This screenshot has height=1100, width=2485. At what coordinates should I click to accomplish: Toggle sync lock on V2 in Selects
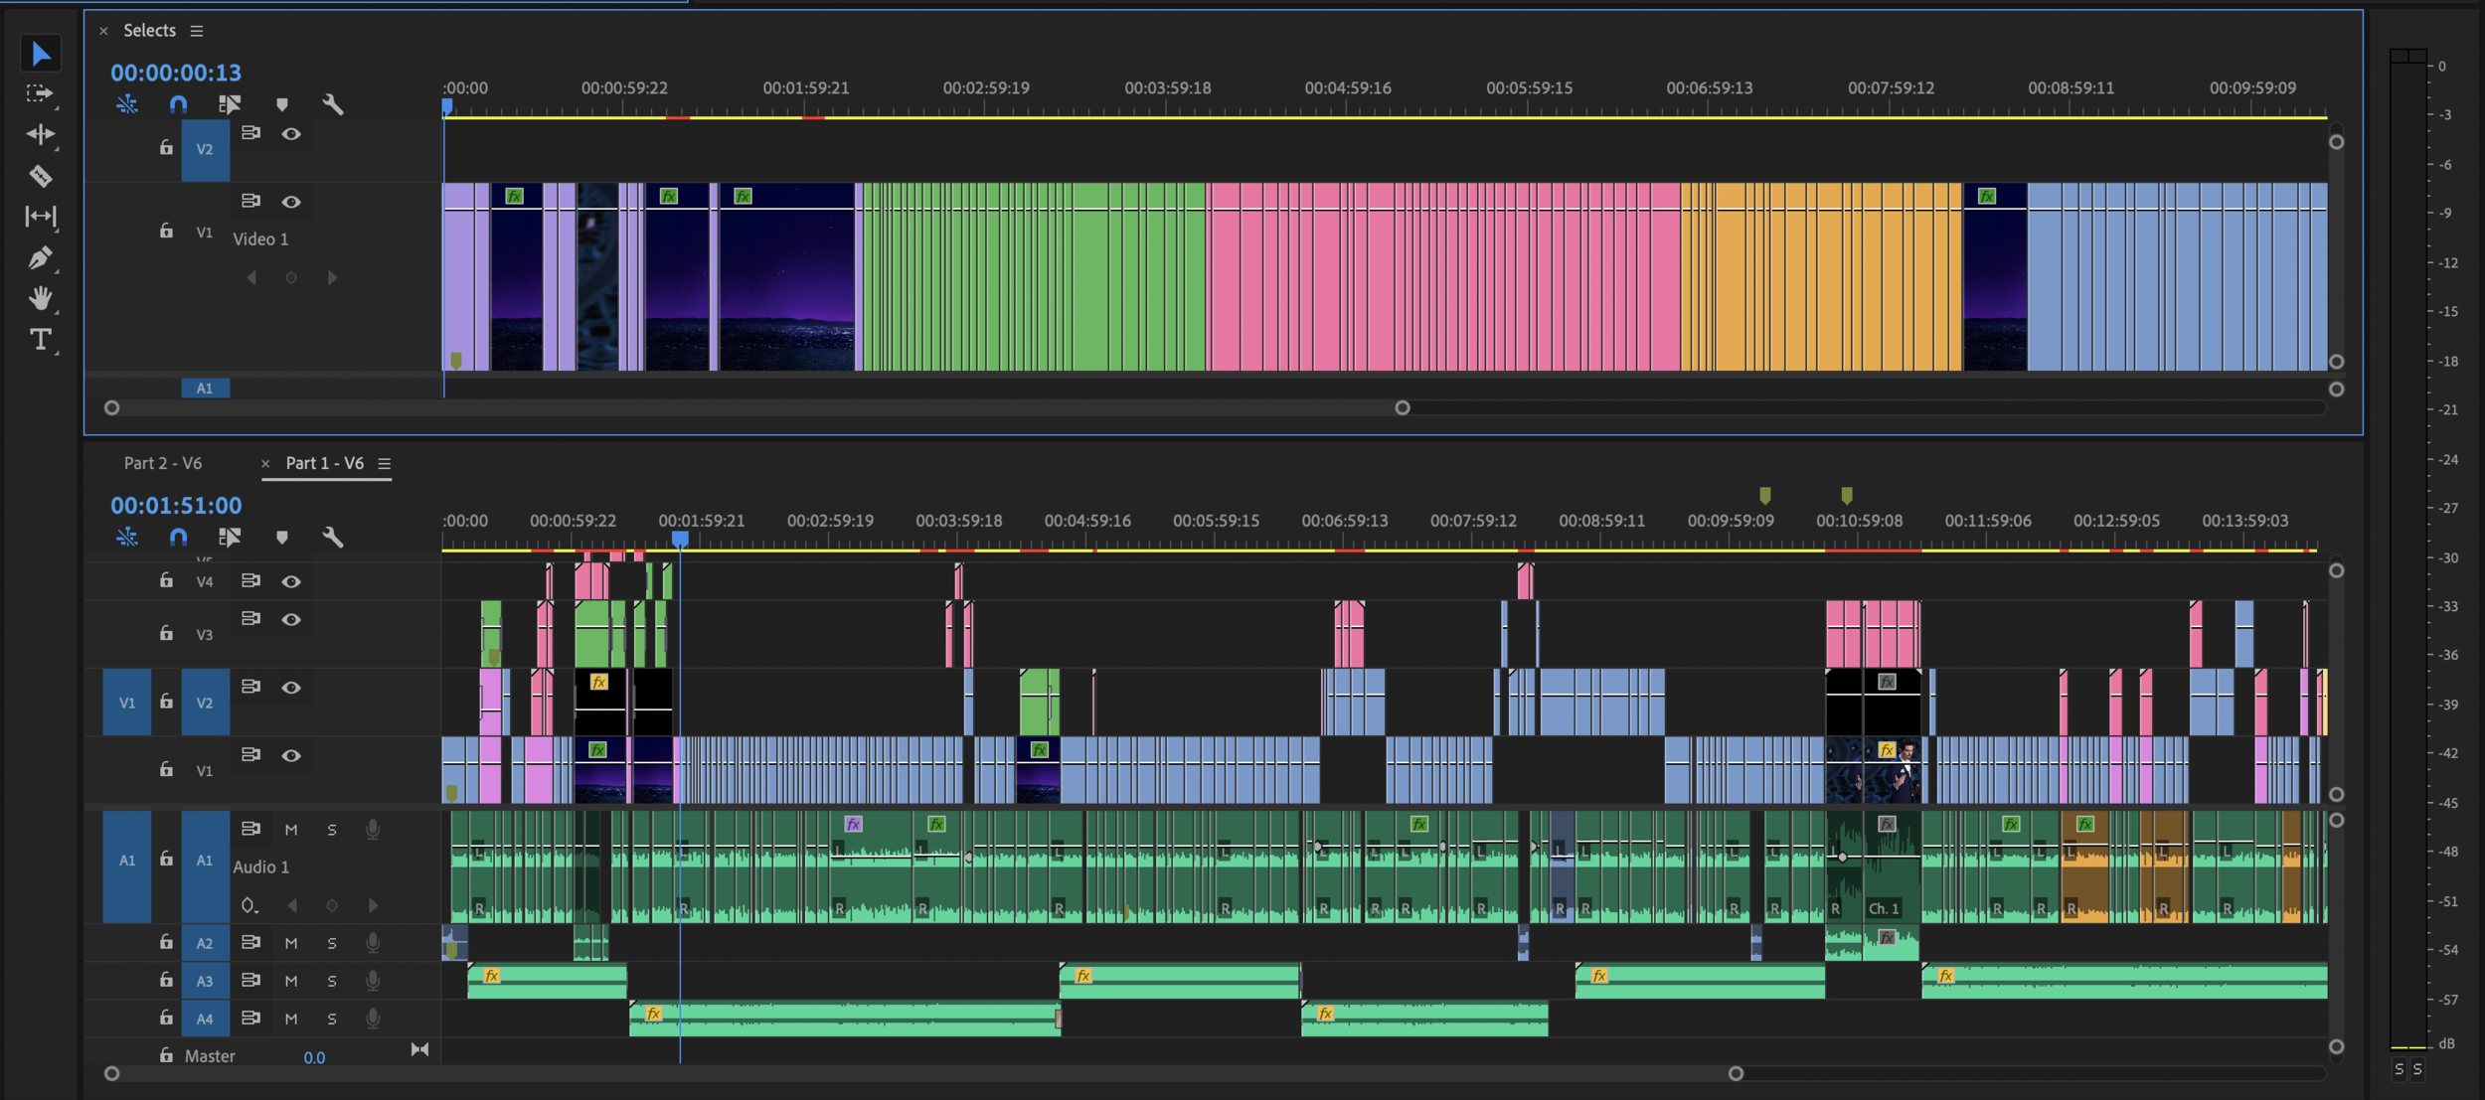(250, 133)
